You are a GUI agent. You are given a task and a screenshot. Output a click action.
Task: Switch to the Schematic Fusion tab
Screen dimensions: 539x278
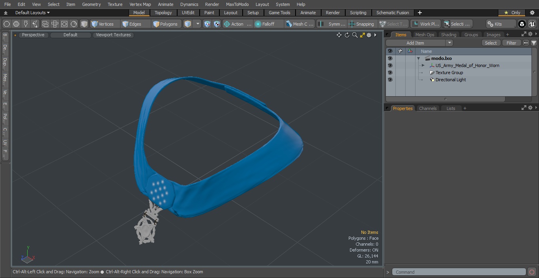pos(393,13)
